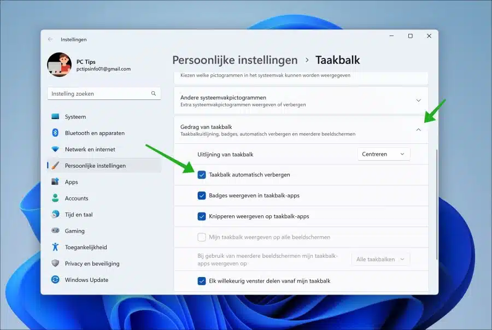Click the Instelling zoeken search field

coord(104,93)
